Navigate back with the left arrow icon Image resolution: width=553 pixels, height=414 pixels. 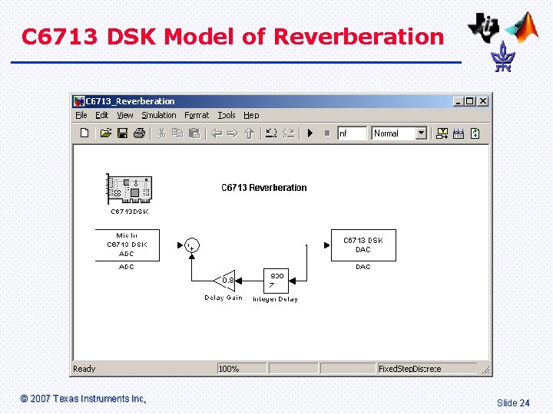coord(216,133)
